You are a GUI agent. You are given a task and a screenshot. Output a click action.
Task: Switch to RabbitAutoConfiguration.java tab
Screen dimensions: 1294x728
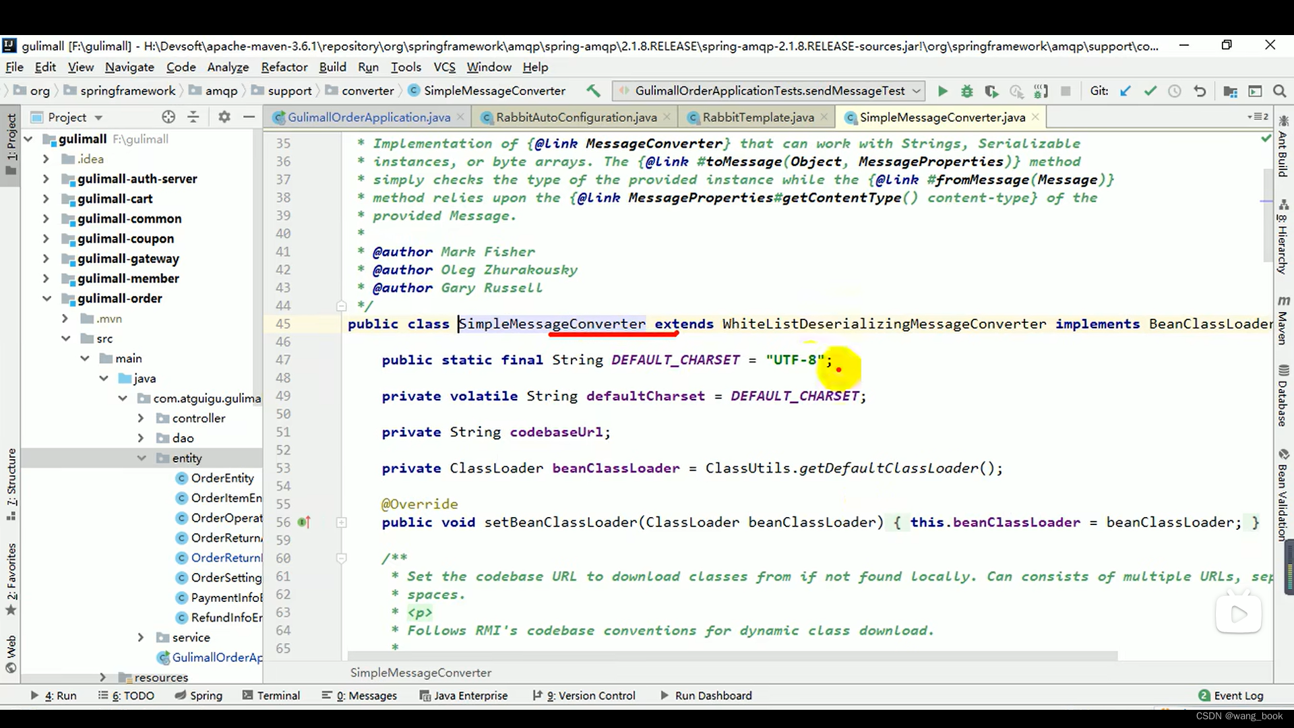tap(576, 117)
